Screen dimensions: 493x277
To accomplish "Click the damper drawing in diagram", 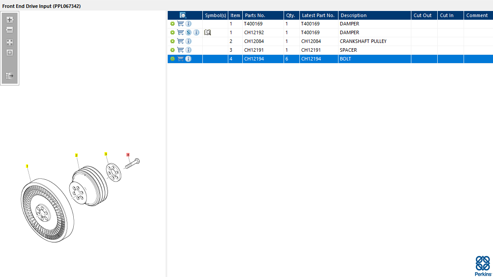I will (x=47, y=210).
